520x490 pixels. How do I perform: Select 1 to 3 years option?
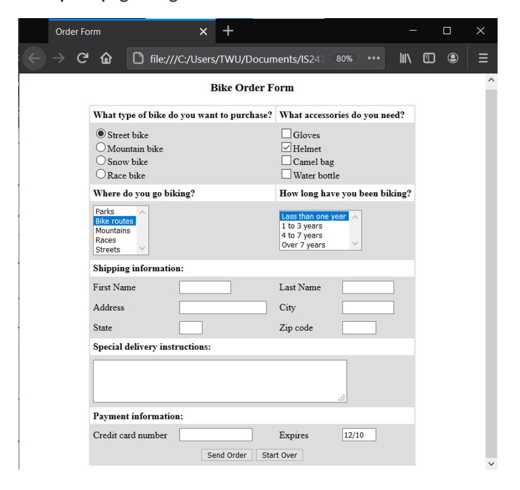pyautogui.click(x=314, y=226)
